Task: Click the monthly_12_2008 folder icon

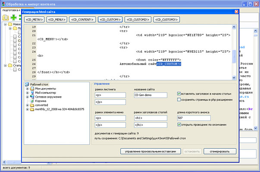Action: coord(32,109)
